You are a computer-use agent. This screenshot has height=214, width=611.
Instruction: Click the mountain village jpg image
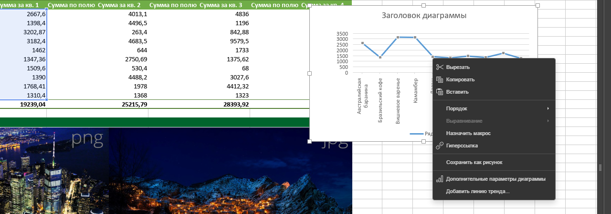(x=230, y=171)
